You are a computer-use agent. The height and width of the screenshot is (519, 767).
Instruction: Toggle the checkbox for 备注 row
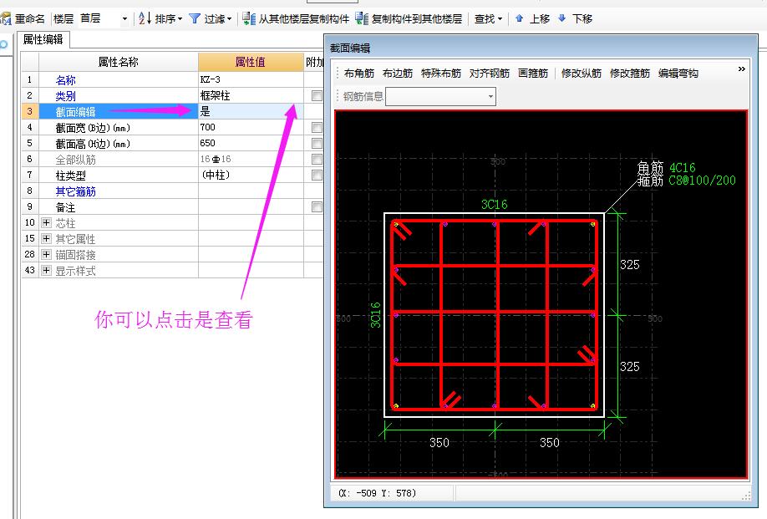[317, 207]
